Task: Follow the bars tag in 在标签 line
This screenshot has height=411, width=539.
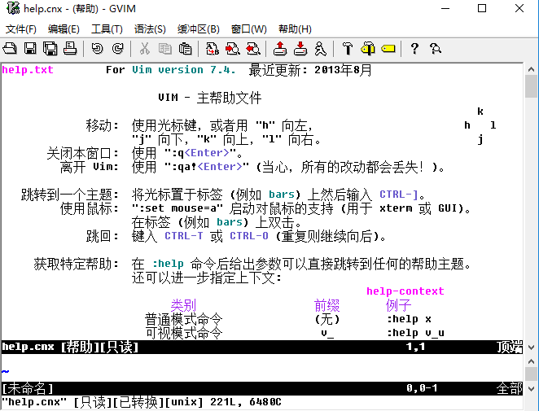Action: tap(230, 222)
